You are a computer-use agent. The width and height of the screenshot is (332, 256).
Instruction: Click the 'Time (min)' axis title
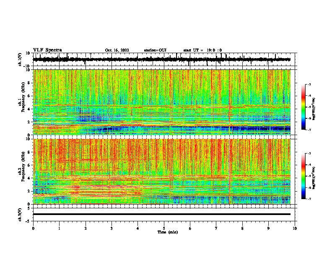[x=168, y=232]
